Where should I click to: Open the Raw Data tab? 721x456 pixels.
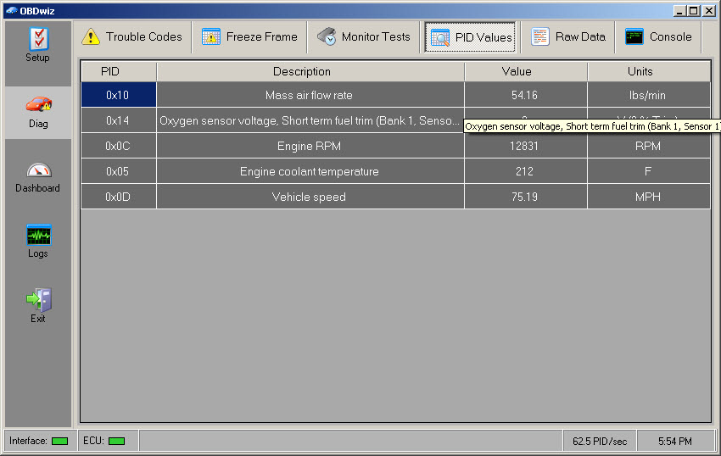[568, 37]
